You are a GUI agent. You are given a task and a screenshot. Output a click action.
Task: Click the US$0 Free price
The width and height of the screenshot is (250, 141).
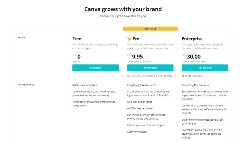pos(76,57)
